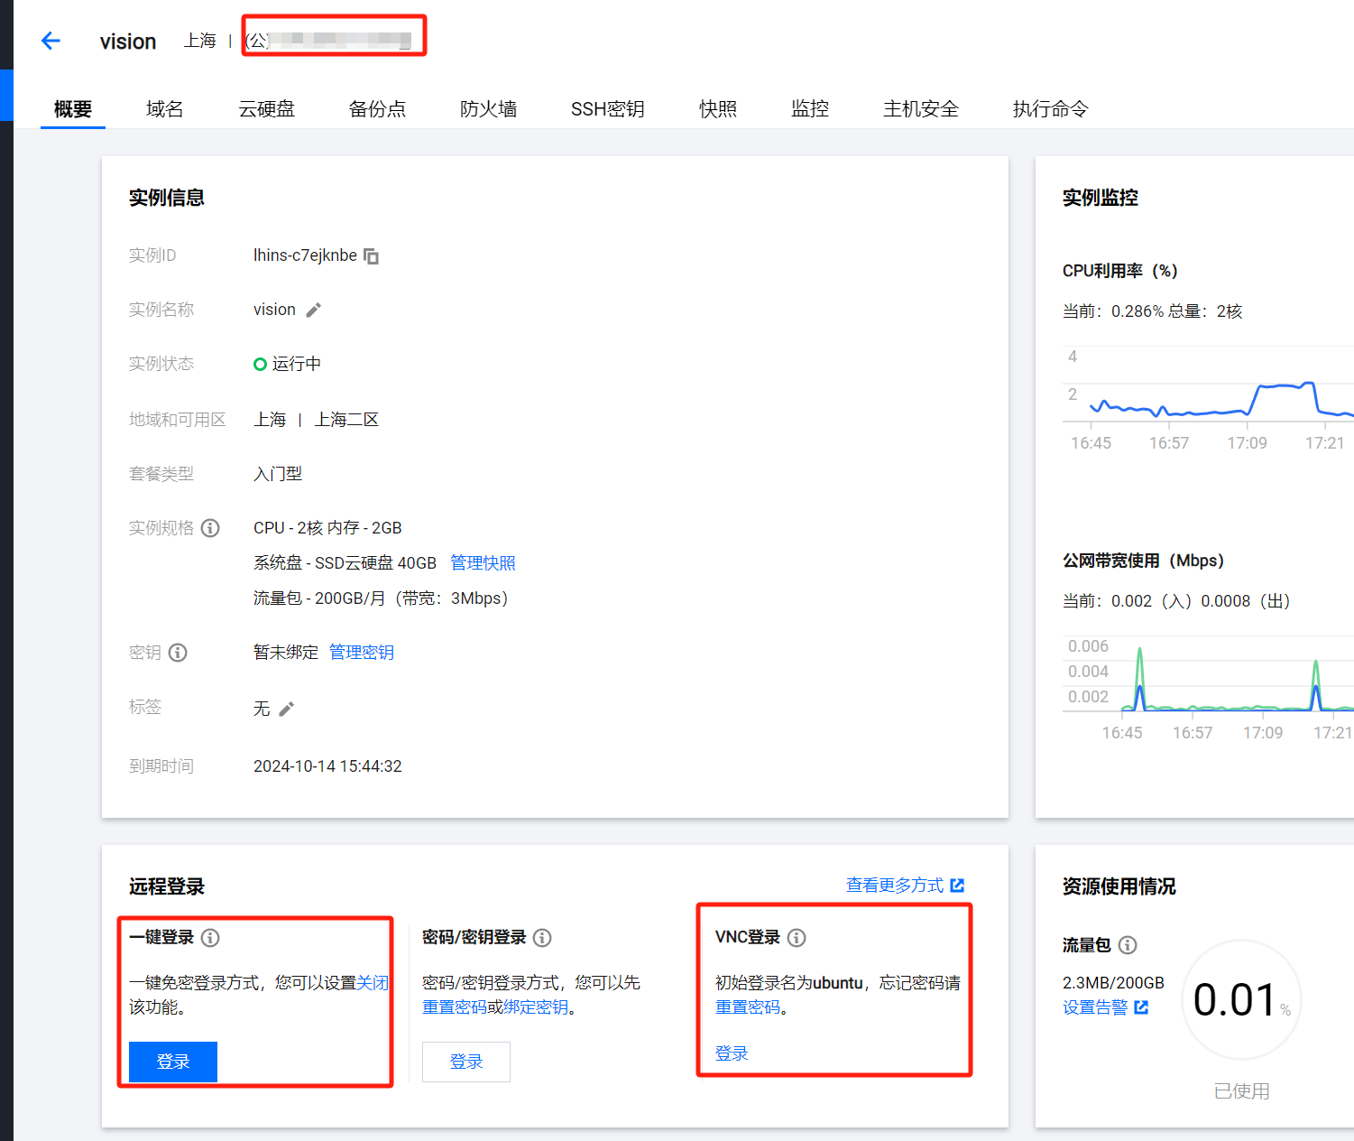The image size is (1354, 1141).
Task: Click the VNC 登录 link
Action: 732,1053
